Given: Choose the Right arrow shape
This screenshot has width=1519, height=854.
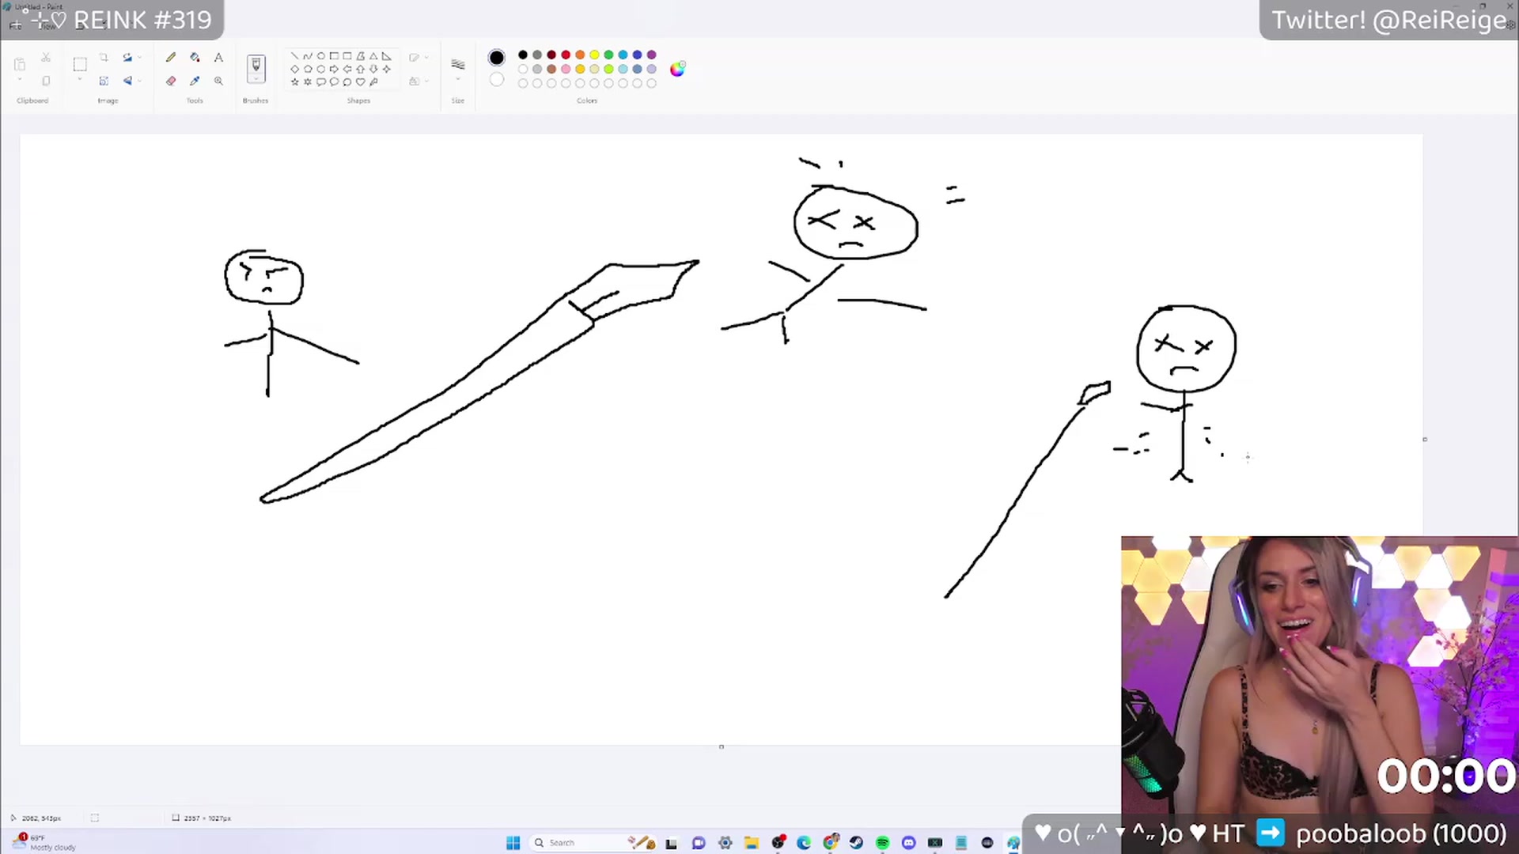Looking at the screenshot, I should (334, 69).
